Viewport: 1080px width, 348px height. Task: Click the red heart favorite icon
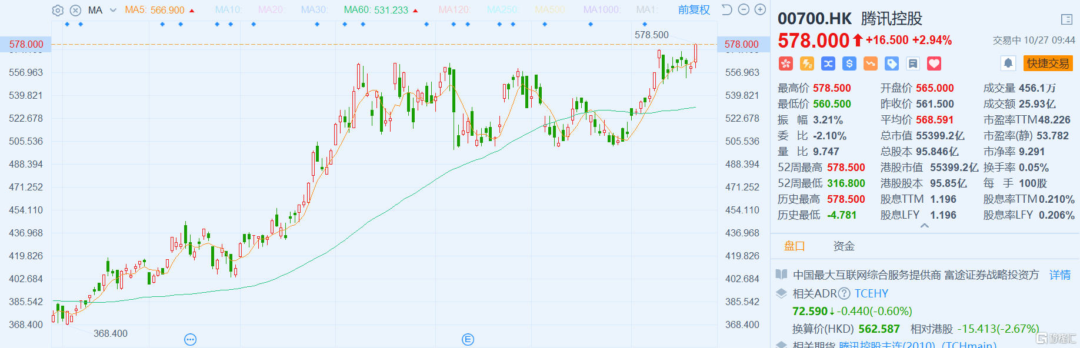point(934,63)
